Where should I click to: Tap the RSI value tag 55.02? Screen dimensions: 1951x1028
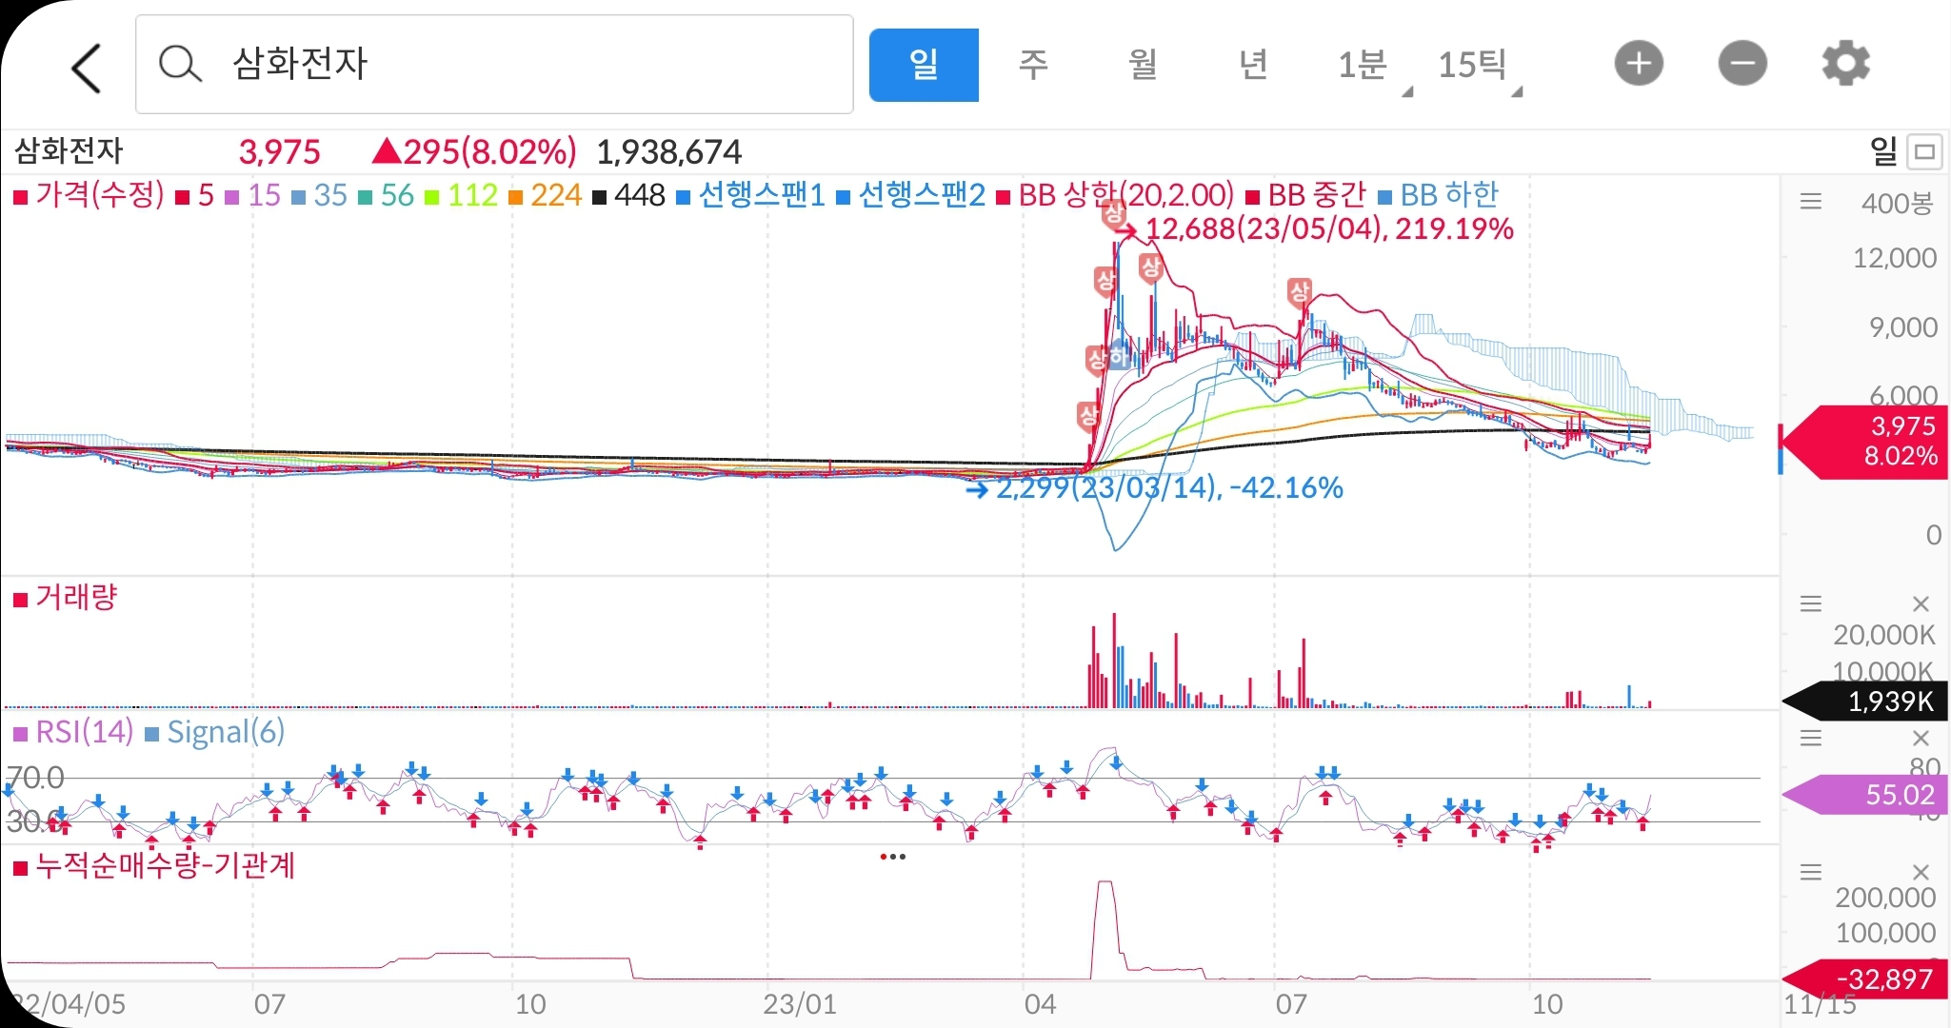1864,795
